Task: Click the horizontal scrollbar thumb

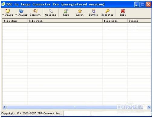Action: pos(75,107)
